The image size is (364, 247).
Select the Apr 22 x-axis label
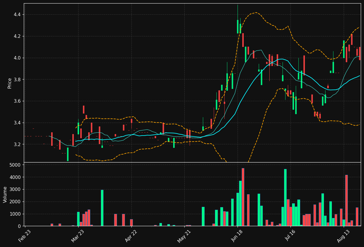[131, 236]
